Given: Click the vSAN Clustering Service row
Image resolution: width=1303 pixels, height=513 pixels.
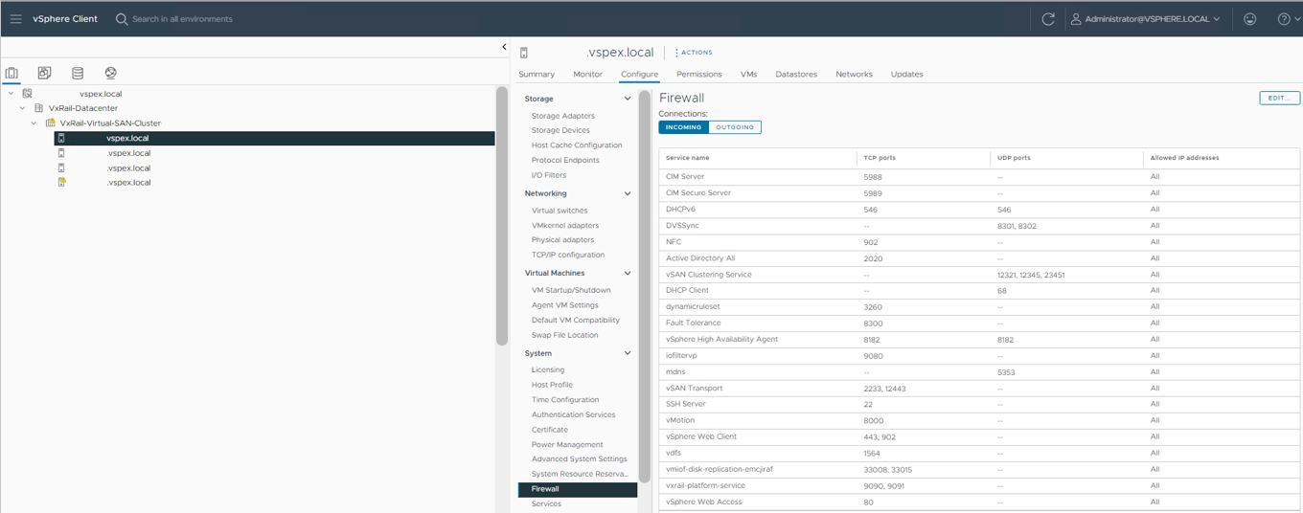Looking at the screenshot, I should tap(979, 275).
